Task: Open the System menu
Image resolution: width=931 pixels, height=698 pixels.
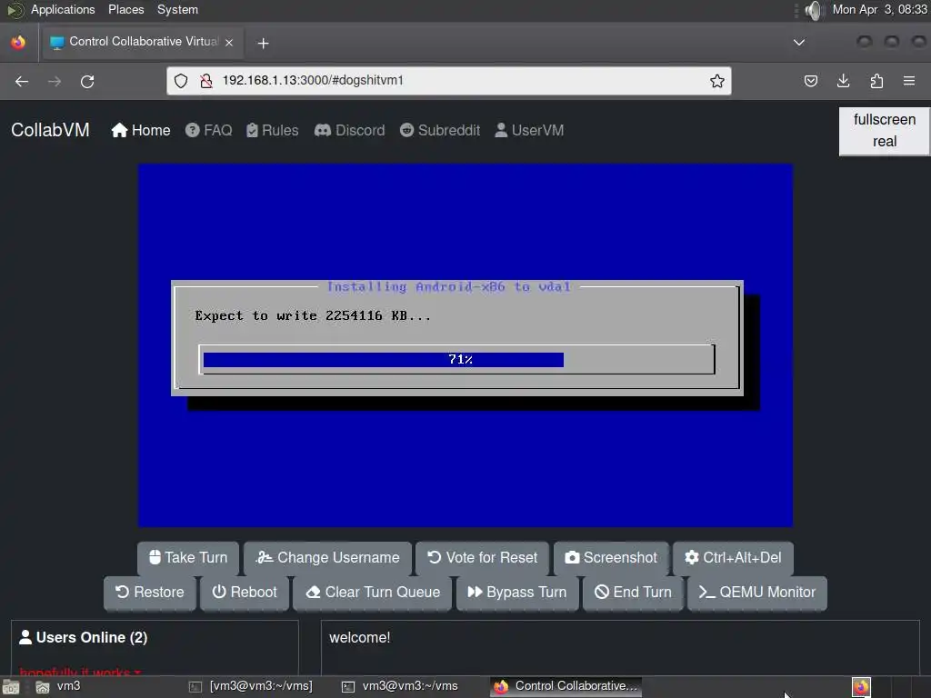Action: [x=177, y=9]
